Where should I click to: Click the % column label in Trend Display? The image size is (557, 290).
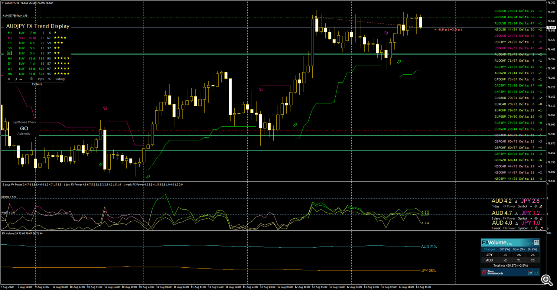pyautogui.click(x=49, y=79)
